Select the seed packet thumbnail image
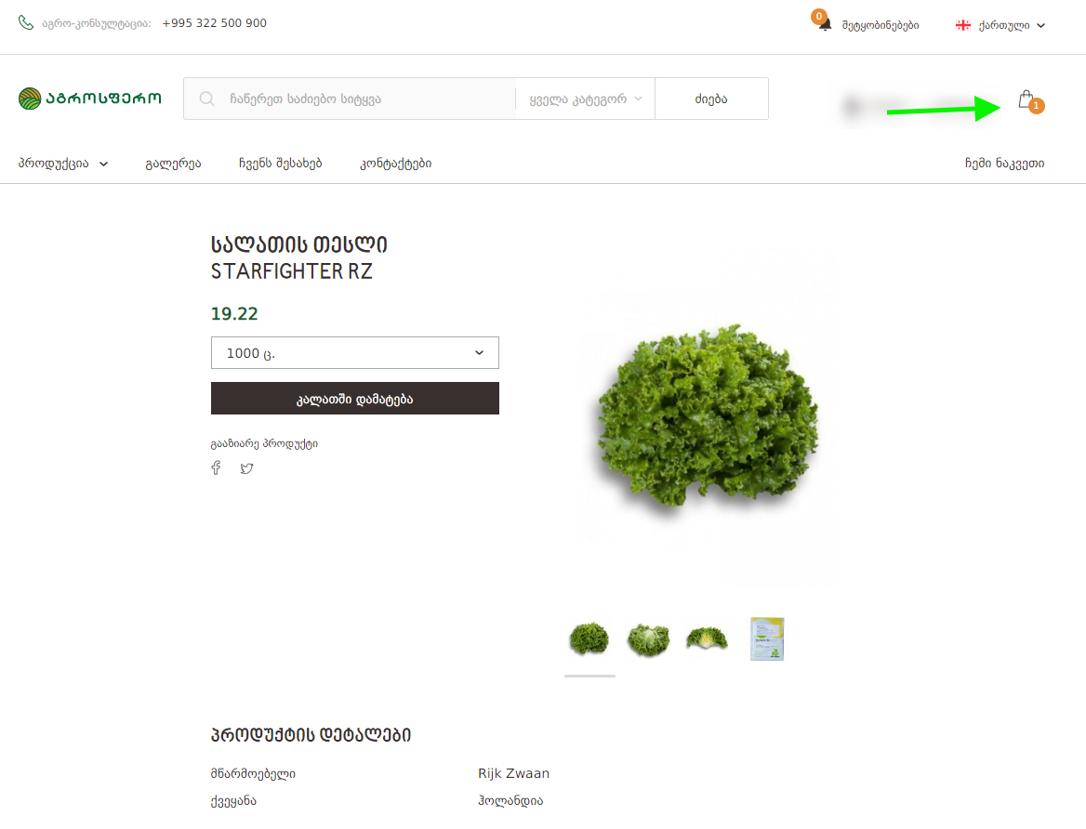1086x829 pixels. click(767, 638)
